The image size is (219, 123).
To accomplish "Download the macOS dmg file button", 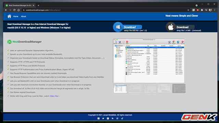I will [185, 27].
